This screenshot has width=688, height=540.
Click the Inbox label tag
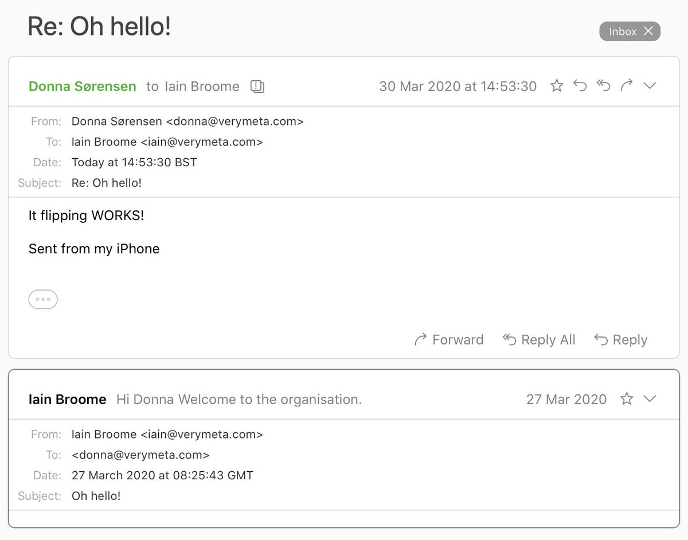[x=623, y=32]
